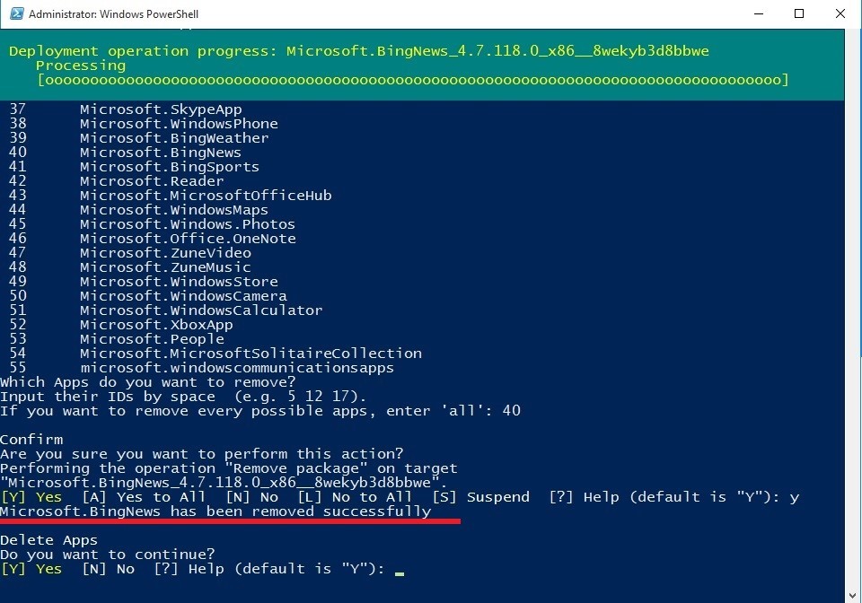
Task: Select the [Y] Yes option text
Action: point(30,496)
